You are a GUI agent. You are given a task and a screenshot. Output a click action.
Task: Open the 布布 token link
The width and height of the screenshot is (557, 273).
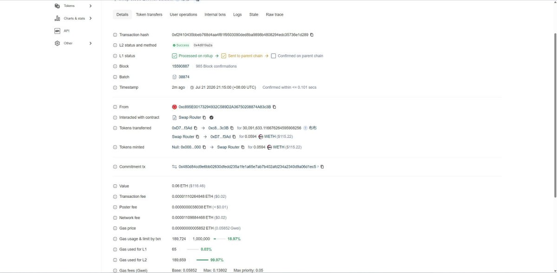(x=313, y=128)
